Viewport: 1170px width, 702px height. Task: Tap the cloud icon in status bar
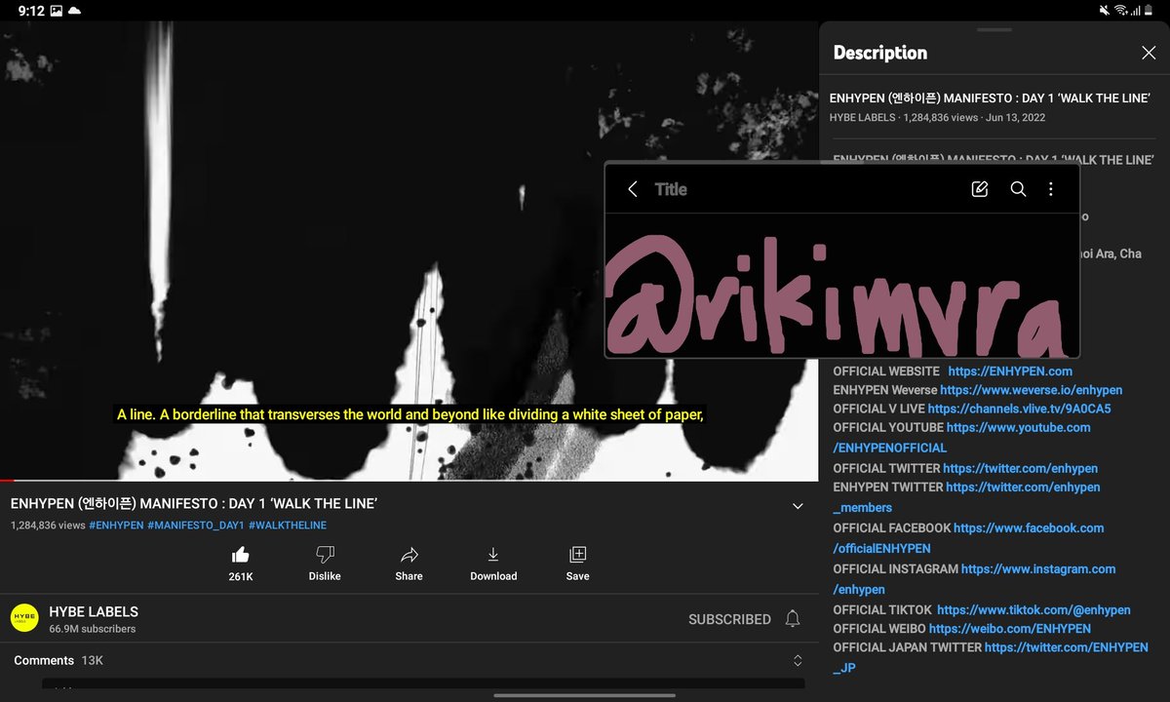74,10
